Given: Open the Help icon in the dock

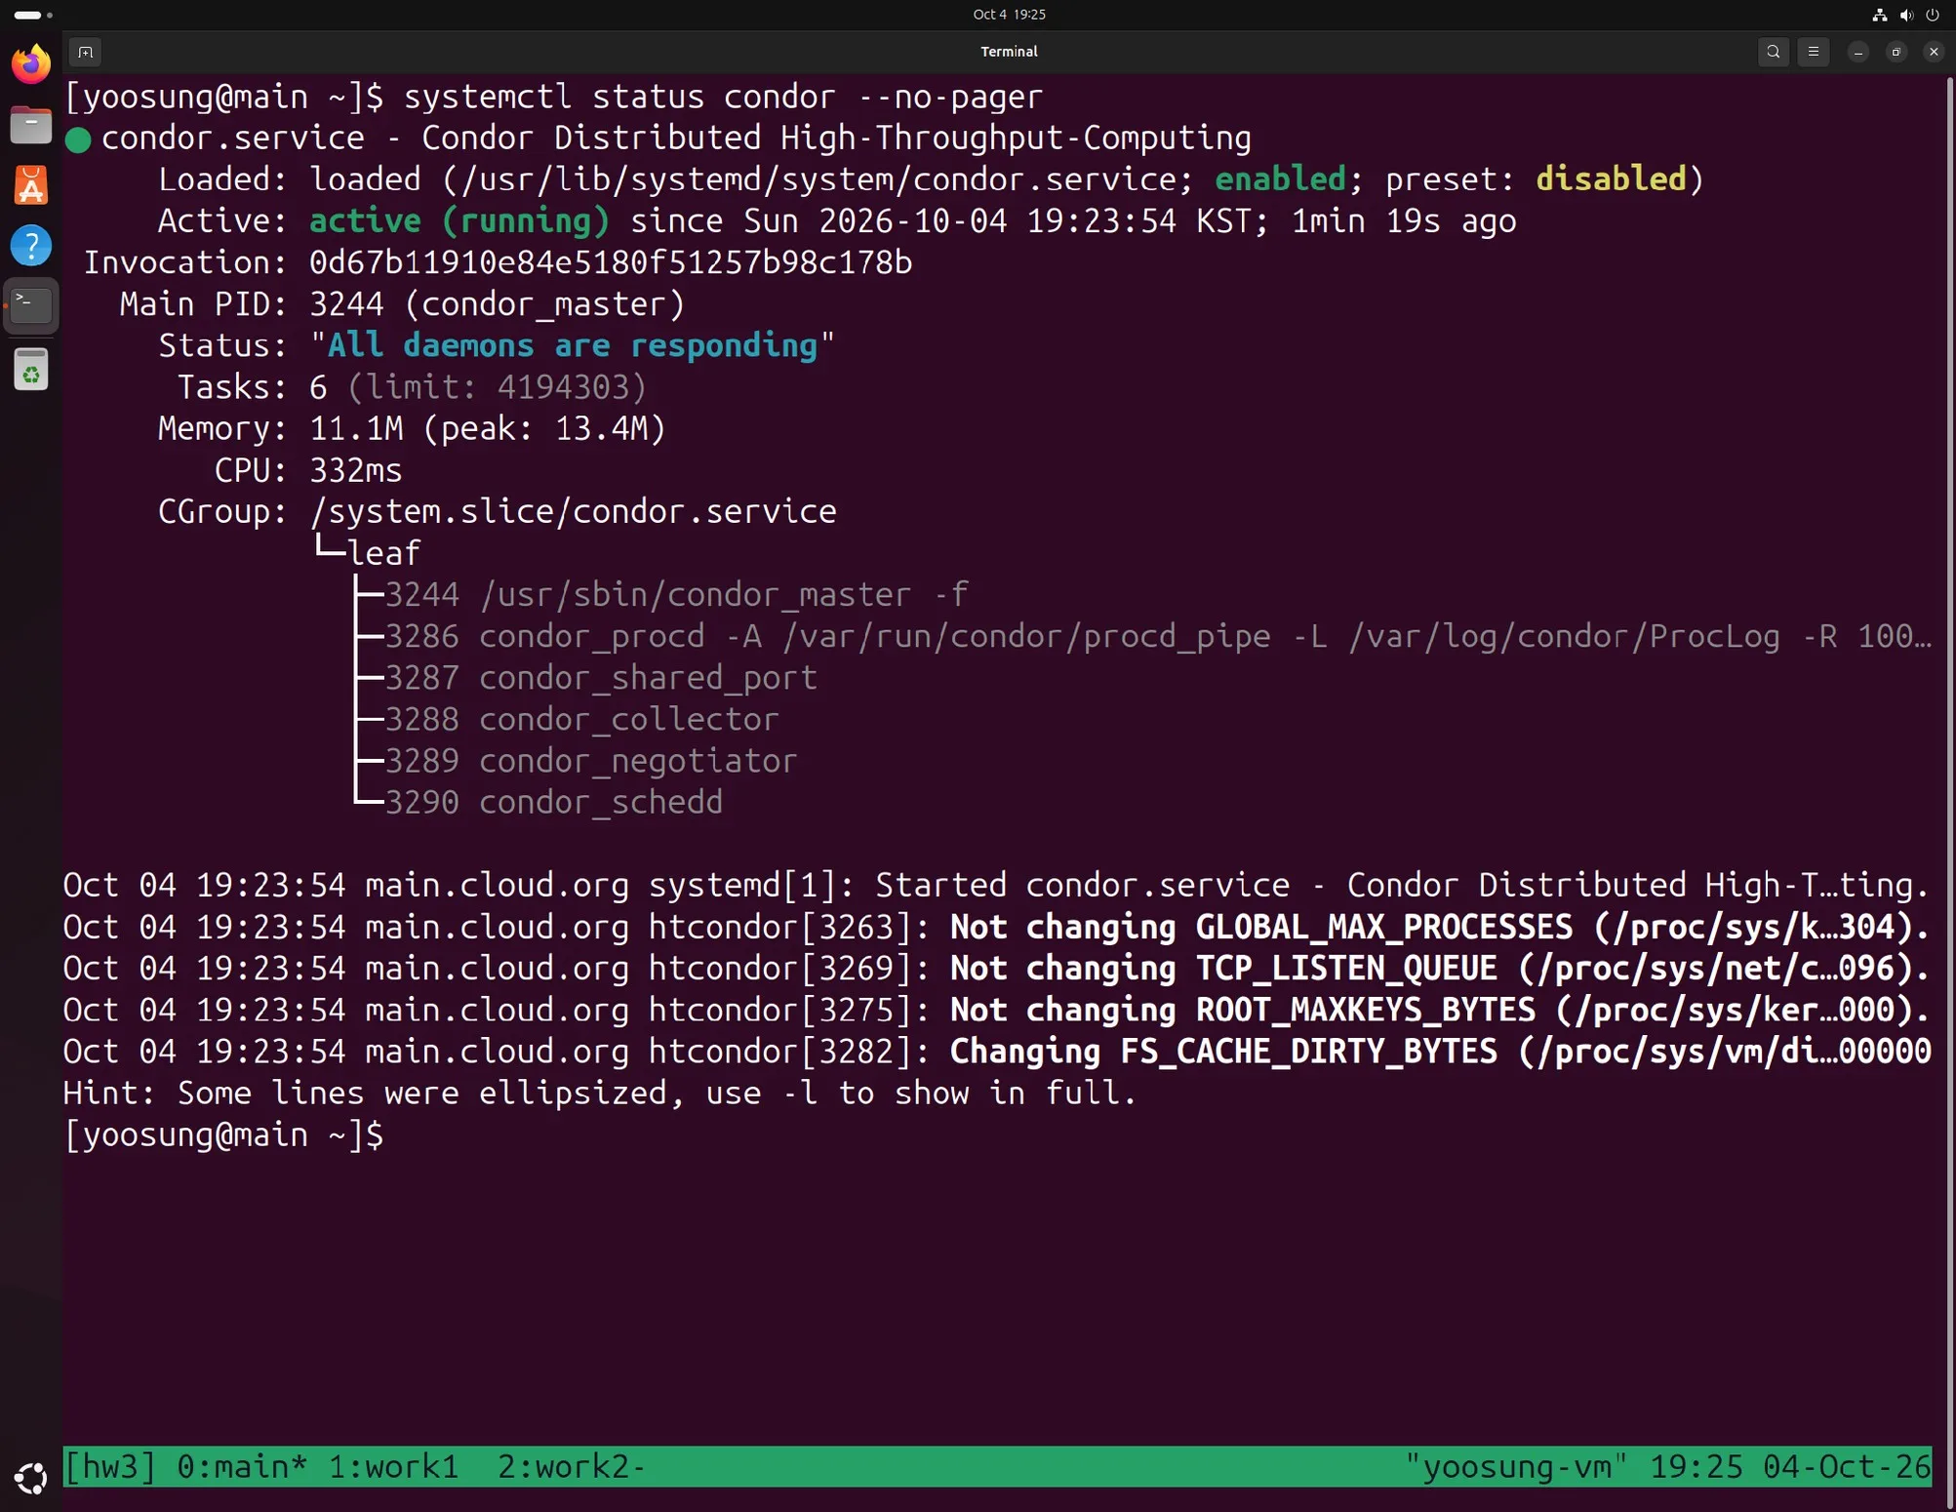Looking at the screenshot, I should (31, 246).
